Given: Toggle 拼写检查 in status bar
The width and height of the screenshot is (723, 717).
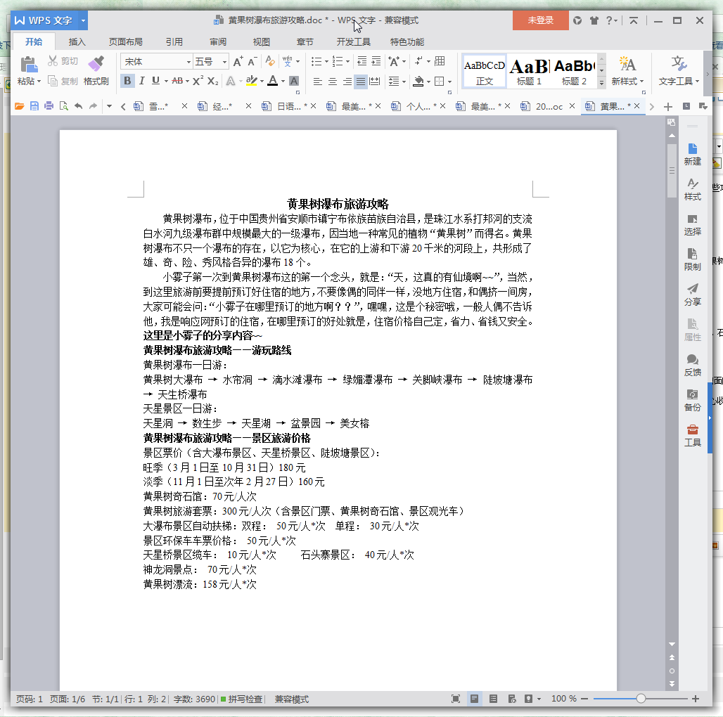Looking at the screenshot, I should 242,699.
